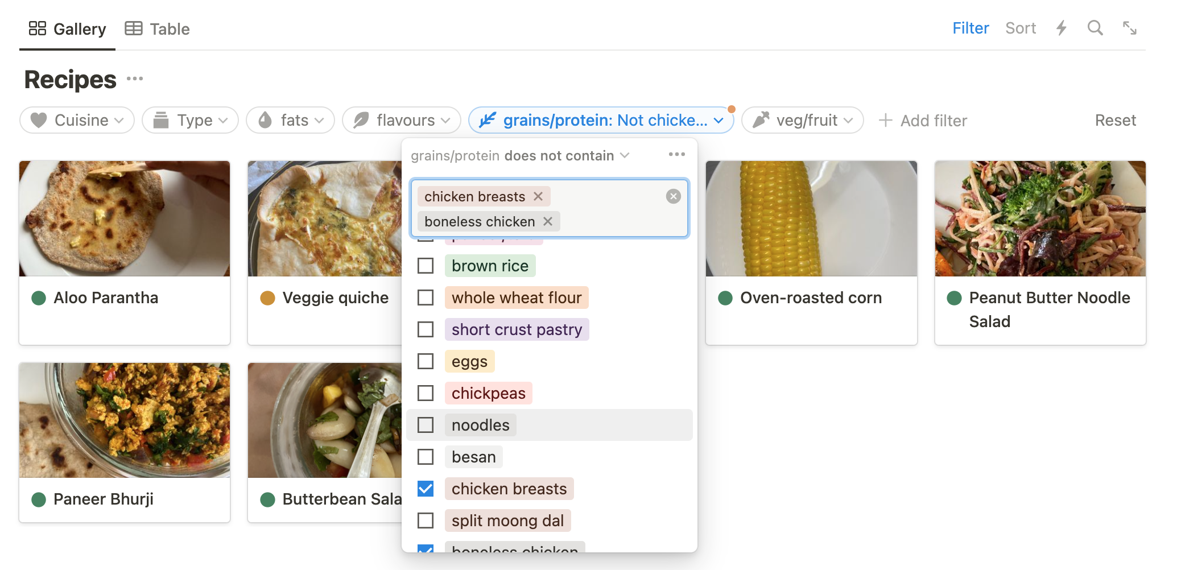This screenshot has width=1181, height=570.
Task: Tick the noodles option checkbox
Action: coord(426,425)
